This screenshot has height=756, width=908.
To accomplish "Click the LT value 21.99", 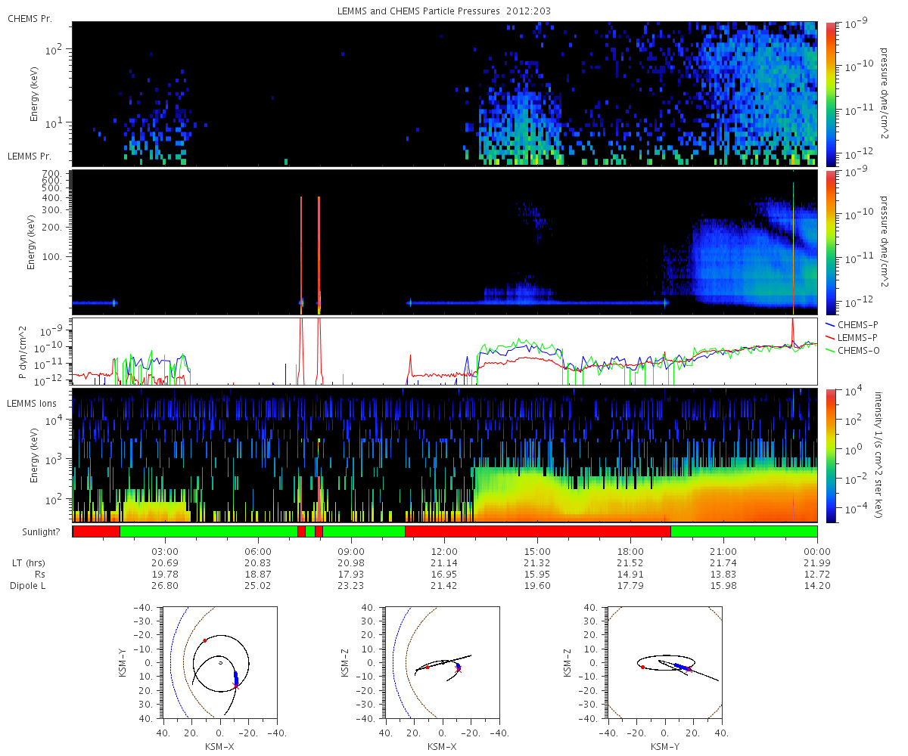I will tap(817, 563).
